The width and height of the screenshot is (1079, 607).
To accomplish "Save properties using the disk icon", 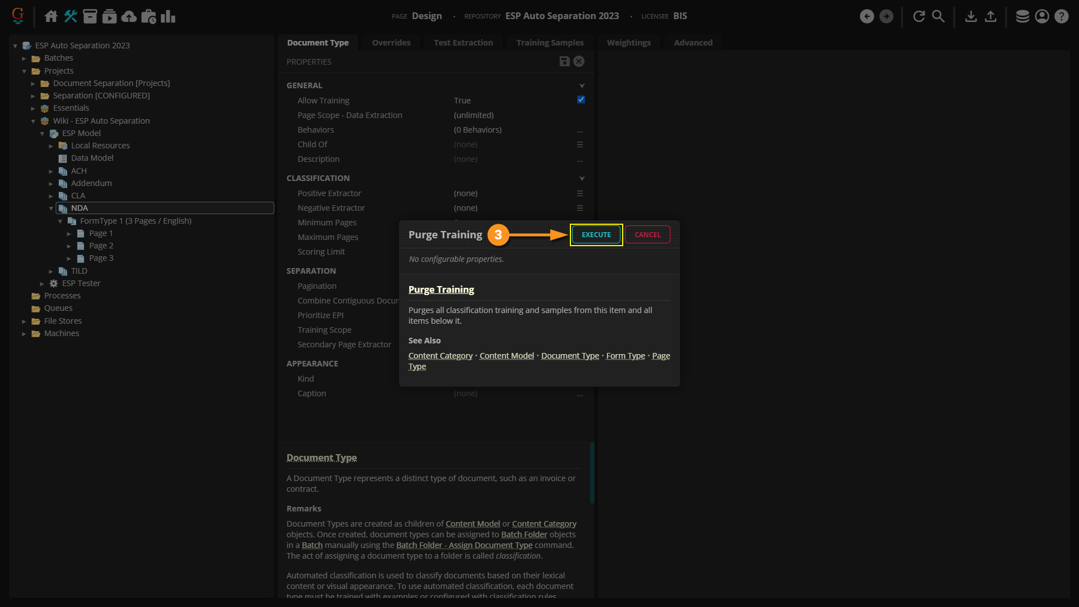I will click(x=564, y=61).
